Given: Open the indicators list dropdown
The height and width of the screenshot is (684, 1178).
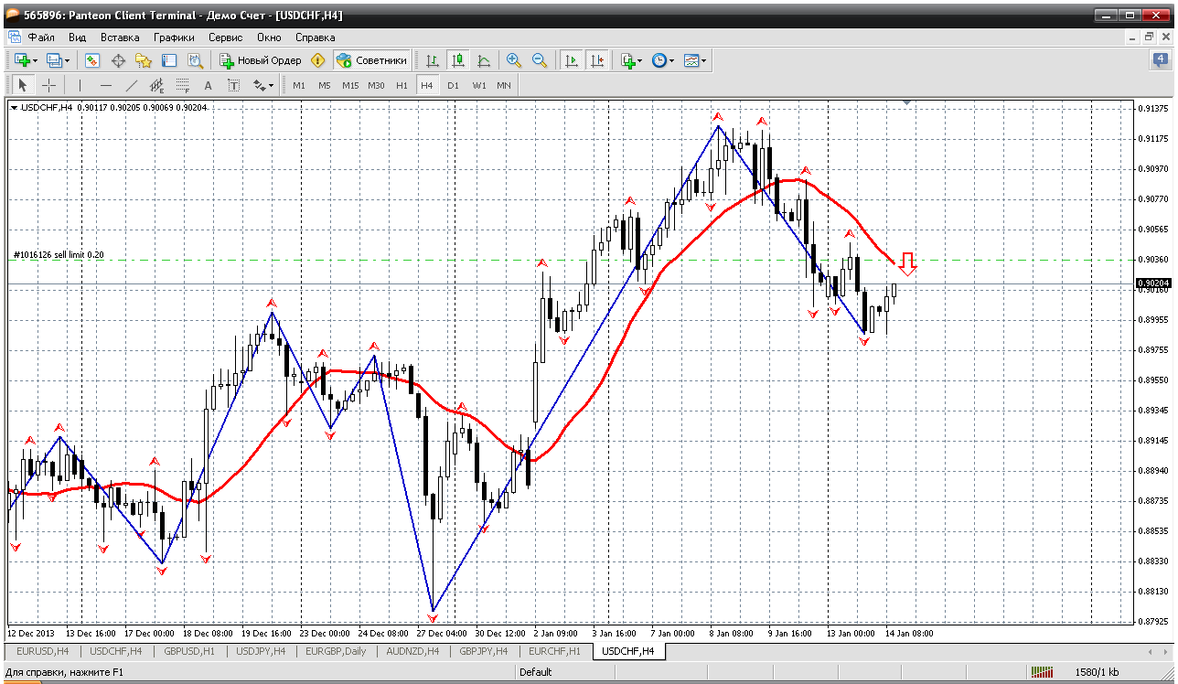Looking at the screenshot, I should pyautogui.click(x=638, y=60).
